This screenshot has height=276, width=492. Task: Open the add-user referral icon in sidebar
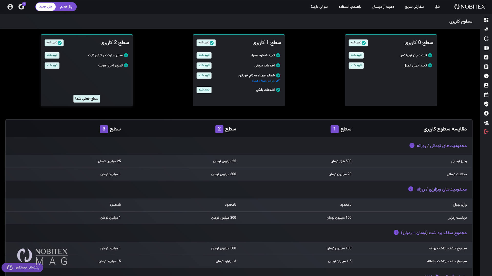pos(486,123)
